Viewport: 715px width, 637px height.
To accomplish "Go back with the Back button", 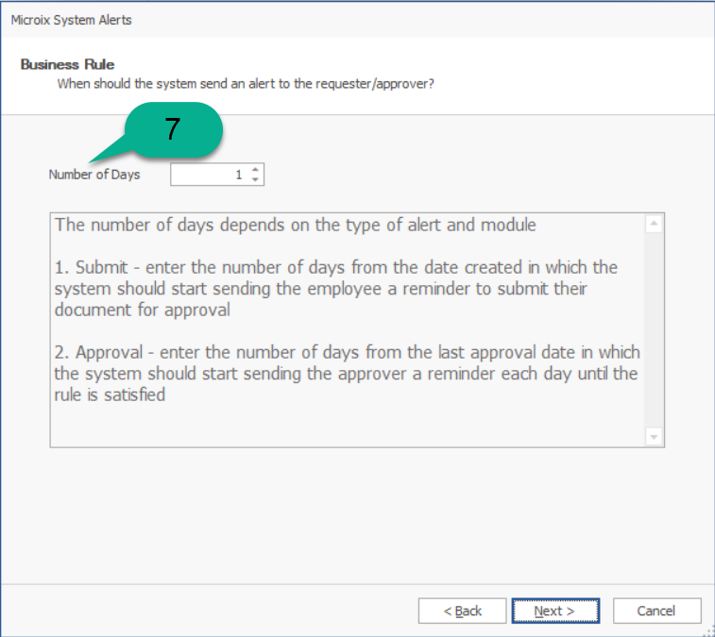I will (x=462, y=611).
